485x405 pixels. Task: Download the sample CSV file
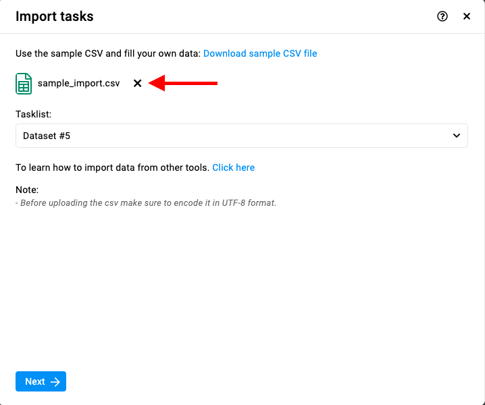point(260,53)
